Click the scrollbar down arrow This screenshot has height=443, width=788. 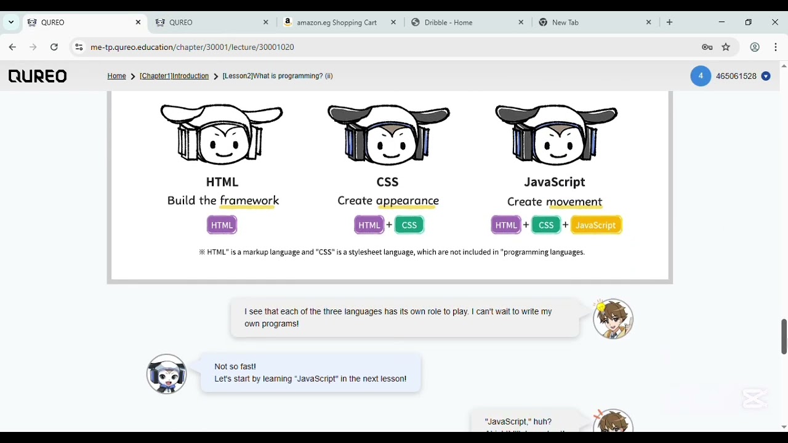[784, 427]
